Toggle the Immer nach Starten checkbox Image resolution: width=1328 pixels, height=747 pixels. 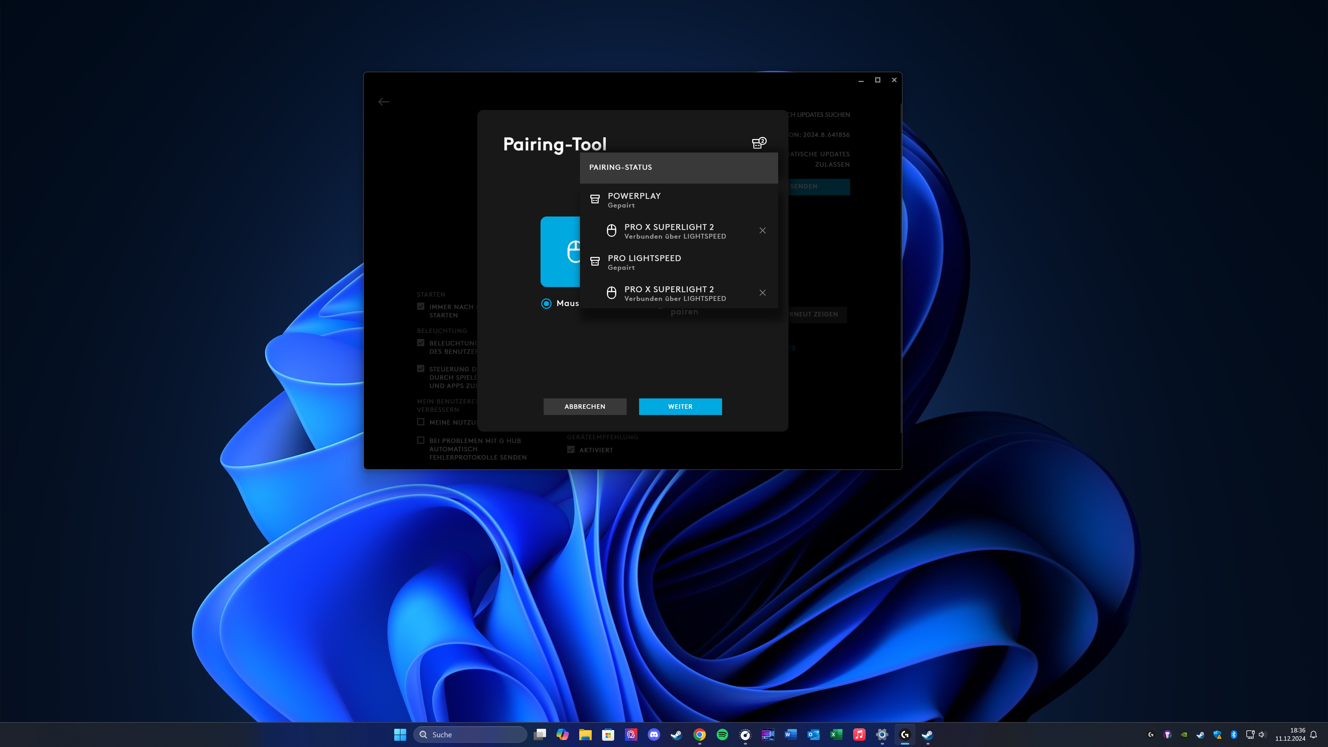[421, 306]
